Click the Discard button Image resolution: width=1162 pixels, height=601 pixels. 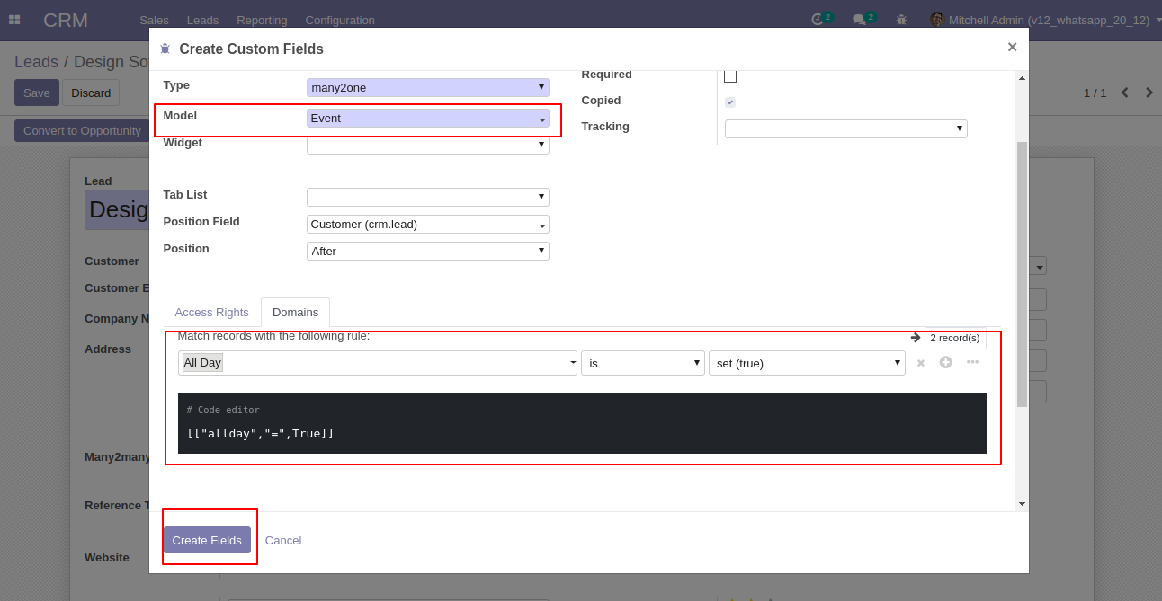coord(91,93)
